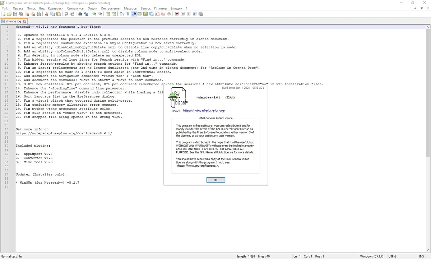Click the Ln : 1 Col : 1 status field
This screenshot has width=431, height=259.
coord(308,256)
